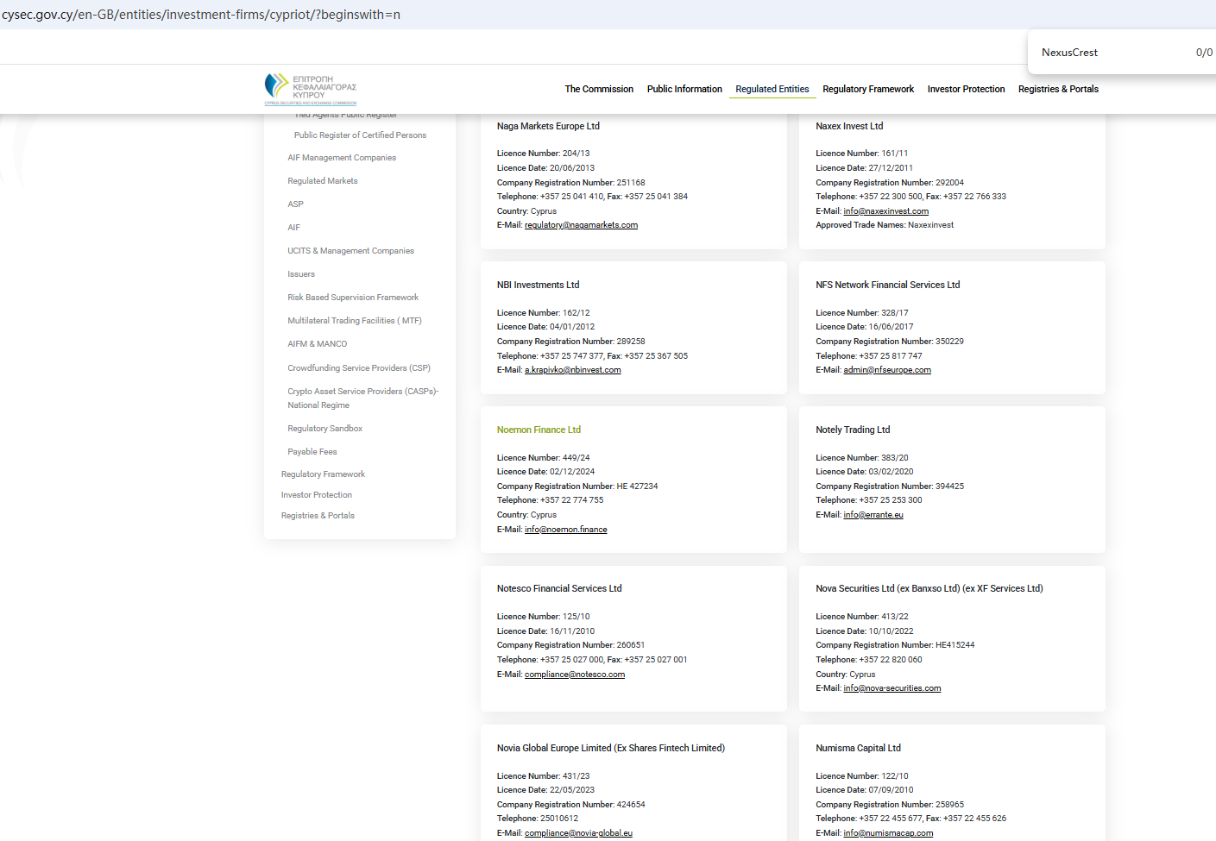Select Regulatory Sandbox in sidebar
The width and height of the screenshot is (1216, 841).
point(324,429)
